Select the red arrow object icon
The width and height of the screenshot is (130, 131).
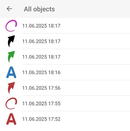[x=11, y=88]
